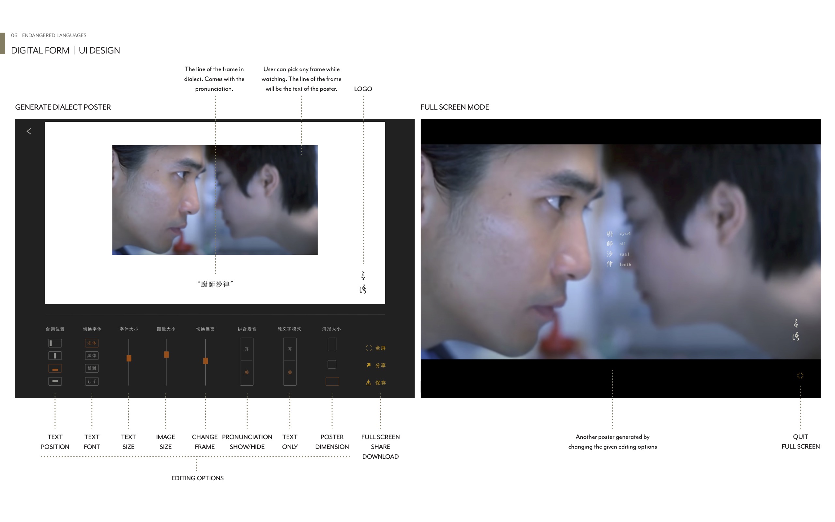Select the square poster dimension box

coord(332,364)
